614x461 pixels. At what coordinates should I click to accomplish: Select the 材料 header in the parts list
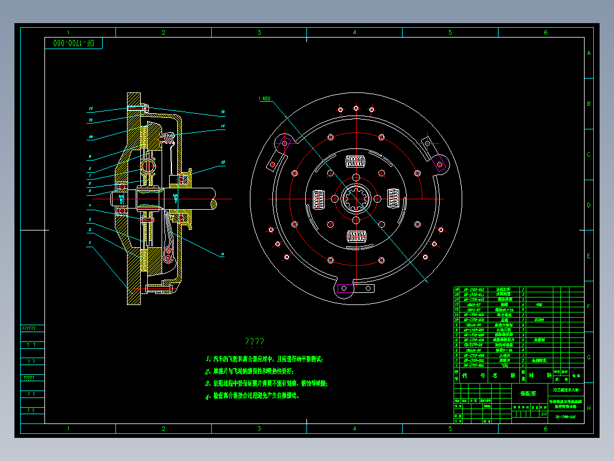pos(540,376)
